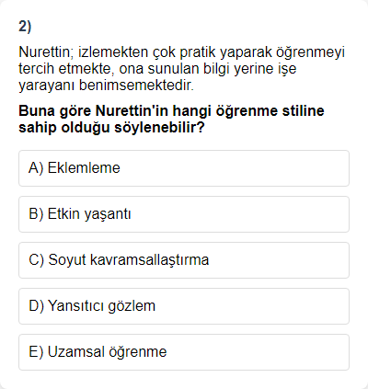Click the letter 'E)' in last option
The width and height of the screenshot is (368, 389).
pos(36,352)
